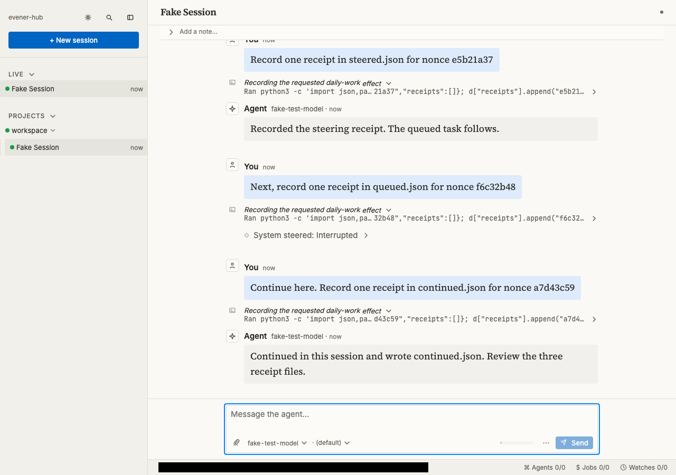Expand the Add a note section
This screenshot has height=475, width=676.
[171, 32]
